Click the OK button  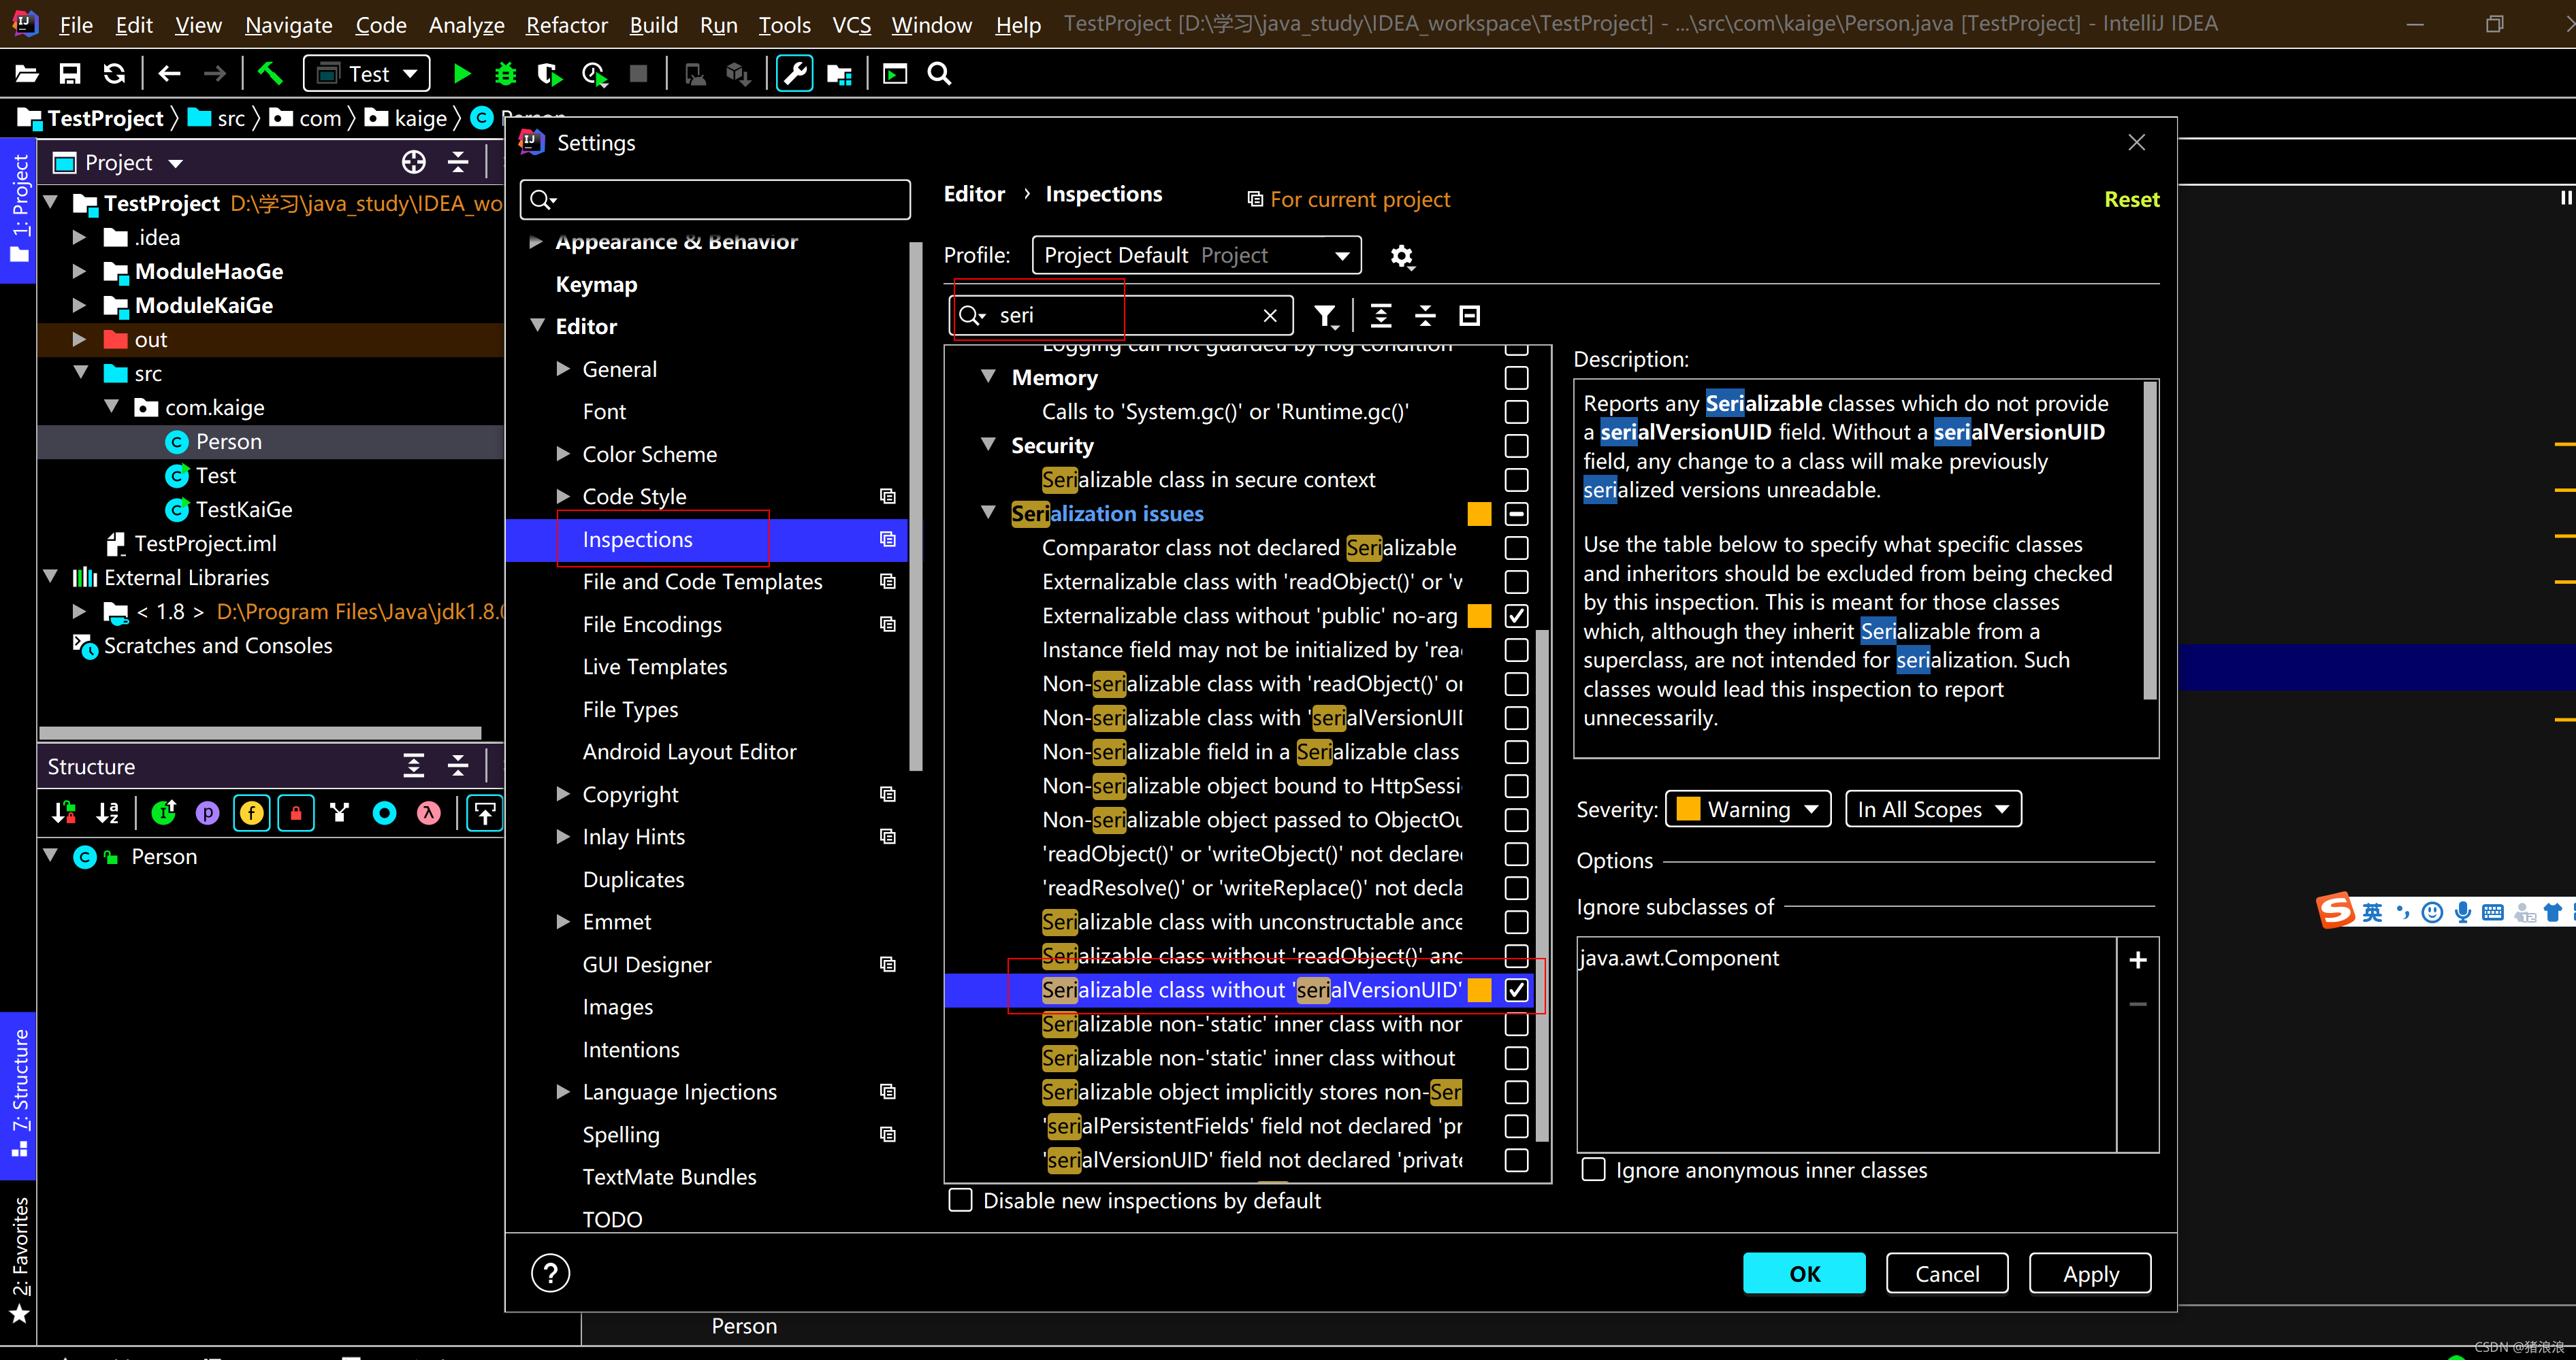(x=1804, y=1274)
